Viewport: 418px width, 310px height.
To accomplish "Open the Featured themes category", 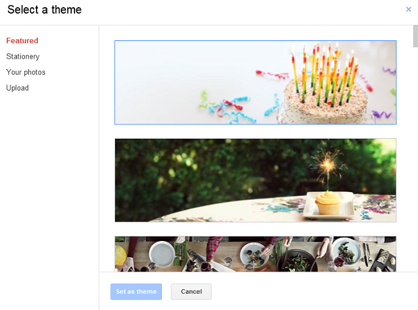I will coord(22,40).
